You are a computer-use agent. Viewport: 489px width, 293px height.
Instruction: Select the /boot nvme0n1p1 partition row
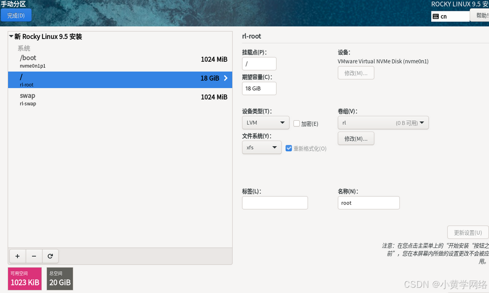(120, 61)
